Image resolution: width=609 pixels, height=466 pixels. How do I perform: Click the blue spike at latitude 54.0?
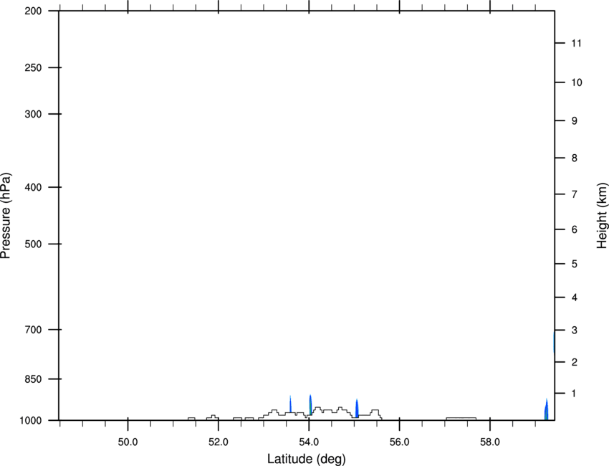point(310,404)
